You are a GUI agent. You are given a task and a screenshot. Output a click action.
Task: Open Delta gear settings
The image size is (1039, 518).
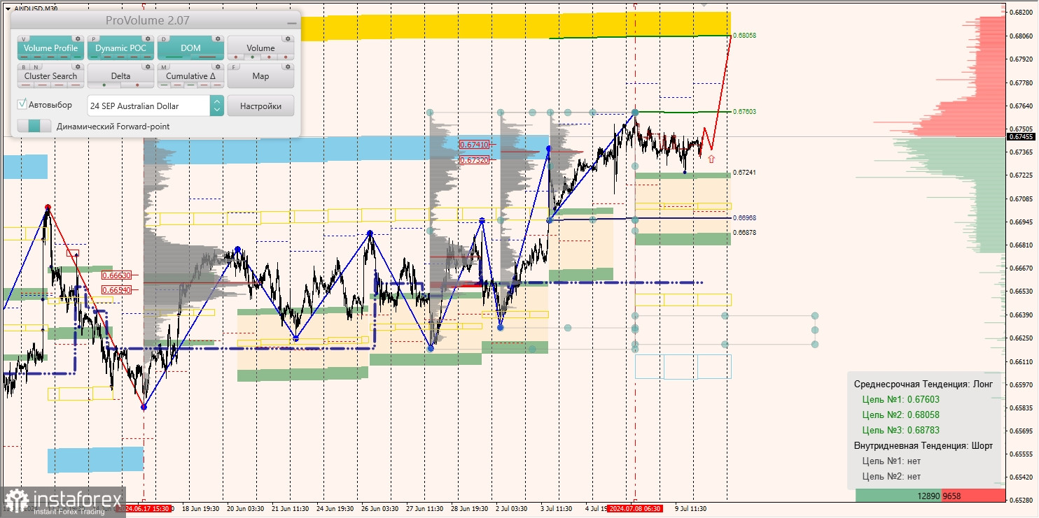coord(148,66)
